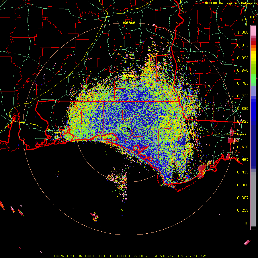Select the lavender color band beside 0.733
The width and height of the screenshot is (258, 258).
coord(253,91)
